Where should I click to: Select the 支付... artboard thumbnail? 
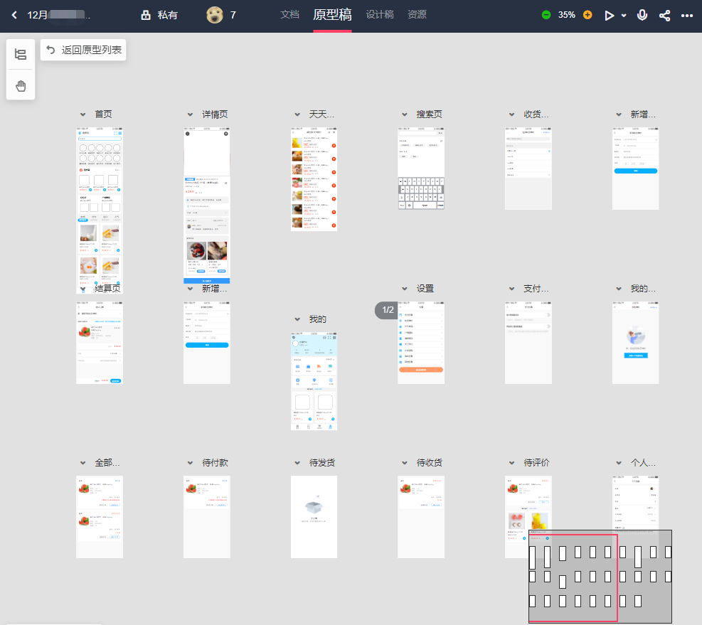point(528,343)
